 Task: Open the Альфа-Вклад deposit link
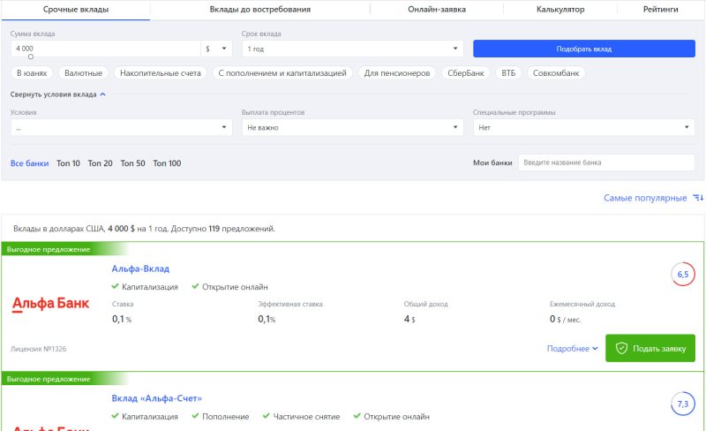tap(140, 268)
